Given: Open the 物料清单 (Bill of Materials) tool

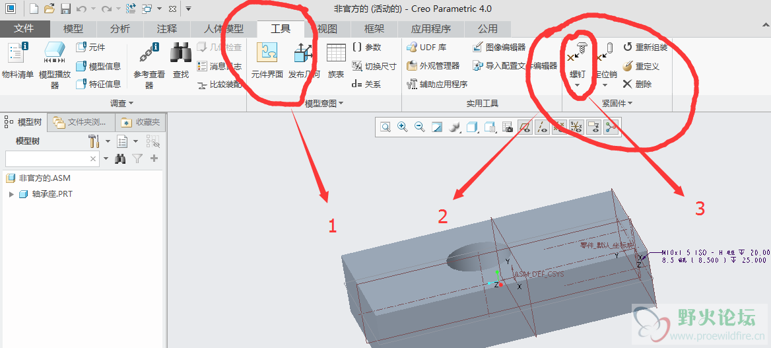Looking at the screenshot, I should coord(18,61).
